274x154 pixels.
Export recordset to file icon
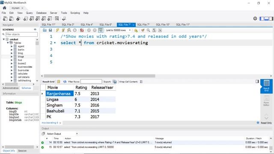114,82
